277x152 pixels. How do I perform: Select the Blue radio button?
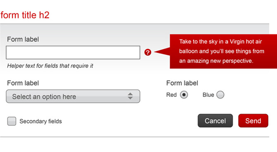[x=220, y=95]
